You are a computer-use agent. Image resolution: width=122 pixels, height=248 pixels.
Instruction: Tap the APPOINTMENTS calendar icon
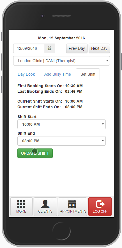point(72,204)
